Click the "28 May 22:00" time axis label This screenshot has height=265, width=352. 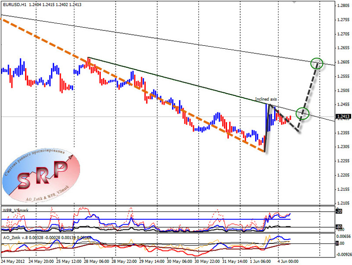(124, 261)
